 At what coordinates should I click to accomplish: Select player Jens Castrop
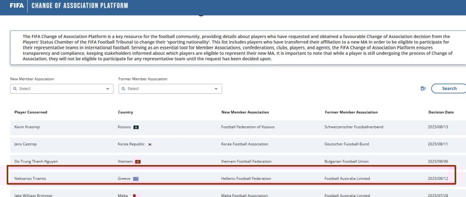pos(25,144)
